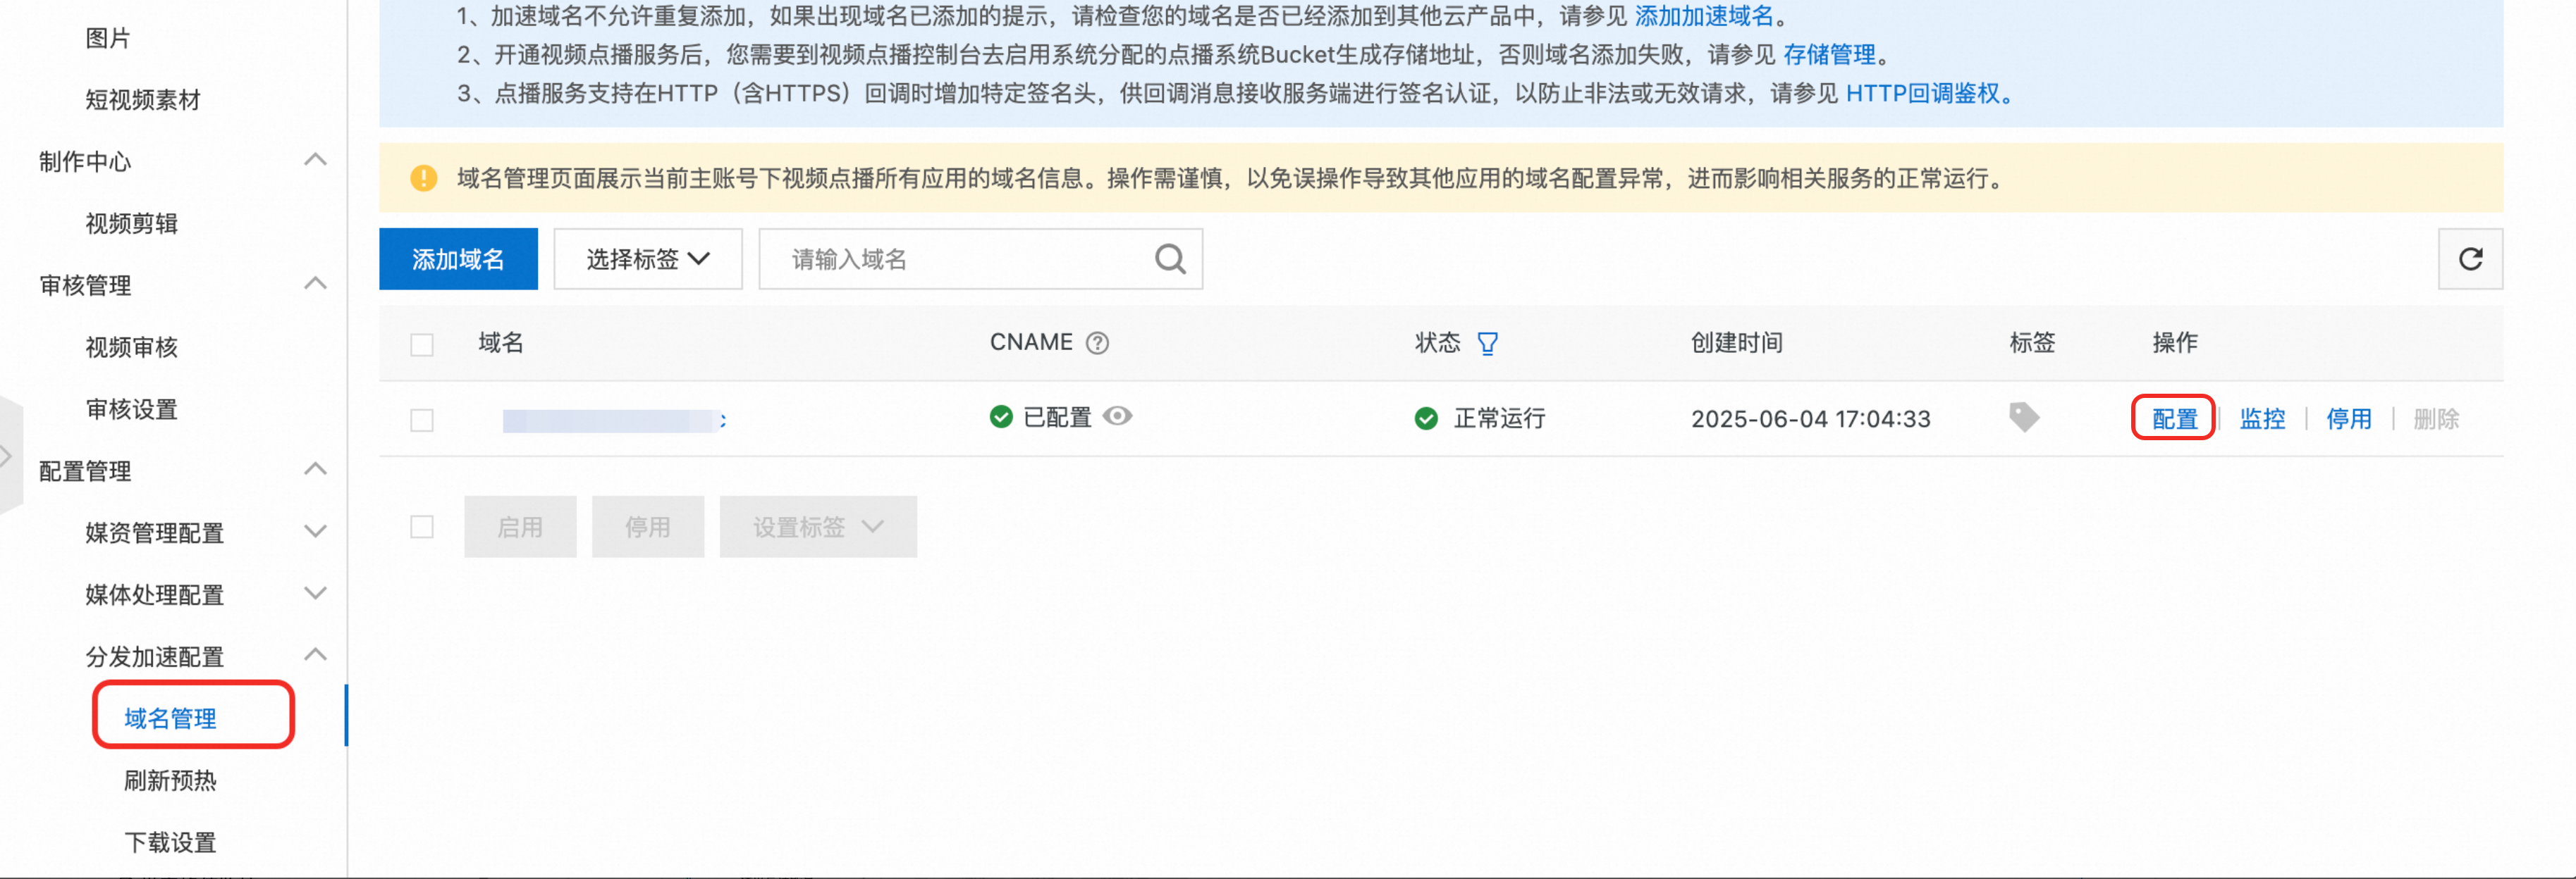Open 刷新预热 in sidebar
2576x879 pixels.
170,780
